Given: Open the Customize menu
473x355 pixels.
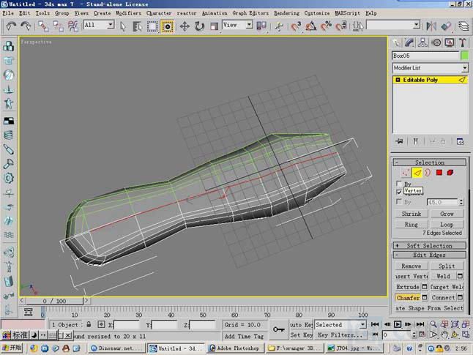Looking at the screenshot, I should pyautogui.click(x=317, y=13).
